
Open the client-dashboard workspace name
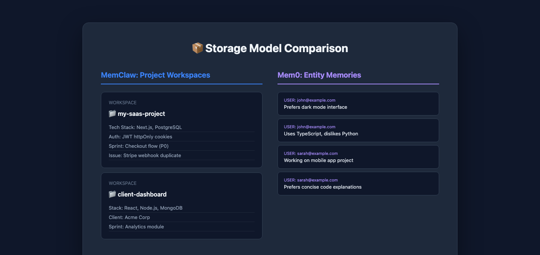(142, 194)
